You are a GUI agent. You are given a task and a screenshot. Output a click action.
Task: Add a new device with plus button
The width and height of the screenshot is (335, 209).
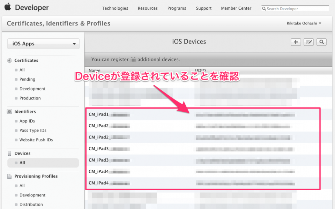pos(296,42)
